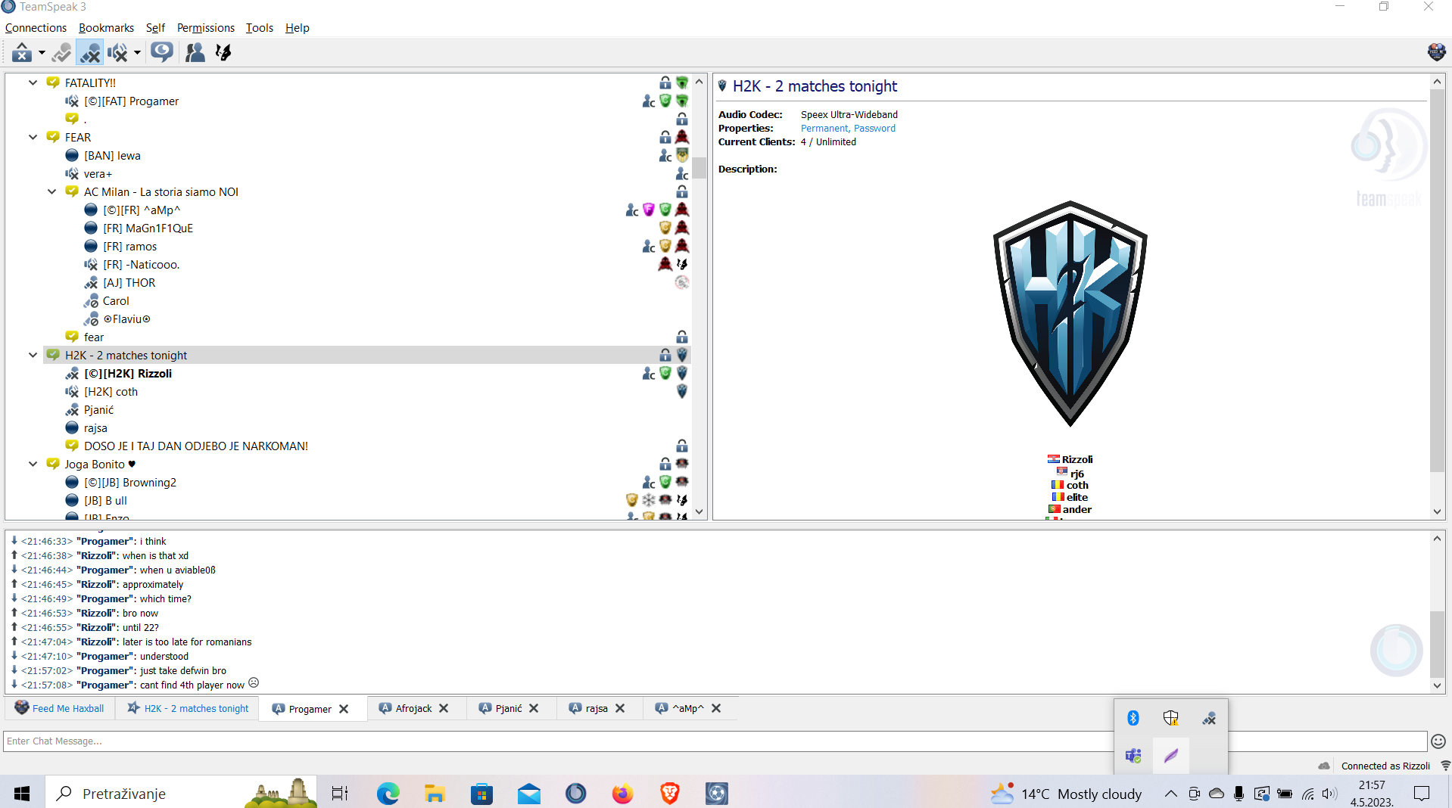Click the Bluetooth icon in tray popup
1452x808 pixels.
coord(1133,718)
